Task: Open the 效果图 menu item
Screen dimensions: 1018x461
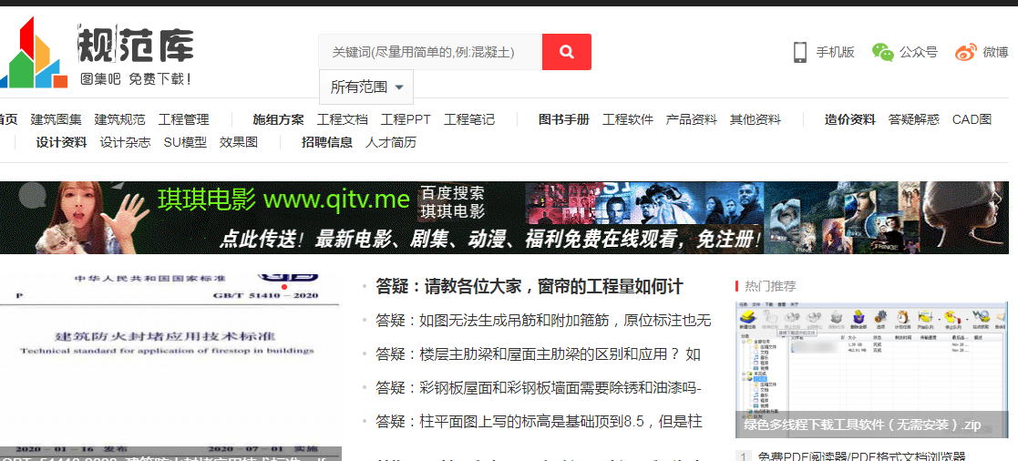Action: (239, 142)
